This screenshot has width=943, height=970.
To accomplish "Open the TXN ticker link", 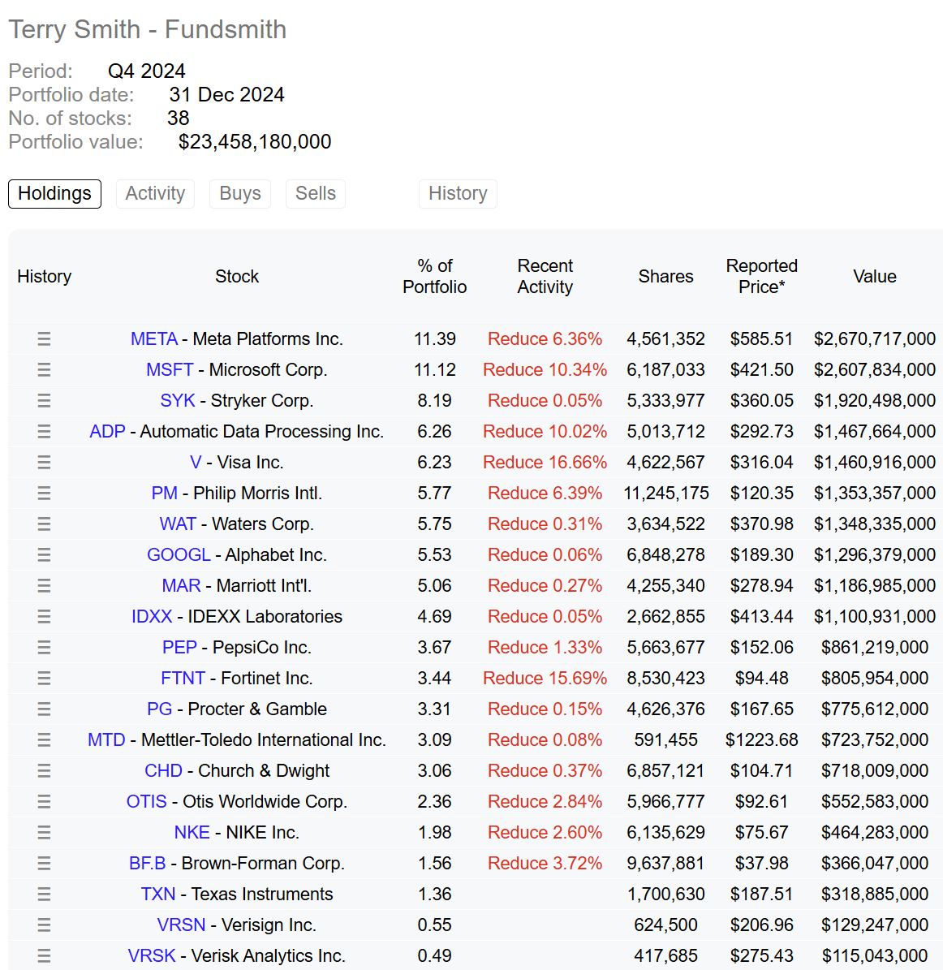I will point(158,895).
